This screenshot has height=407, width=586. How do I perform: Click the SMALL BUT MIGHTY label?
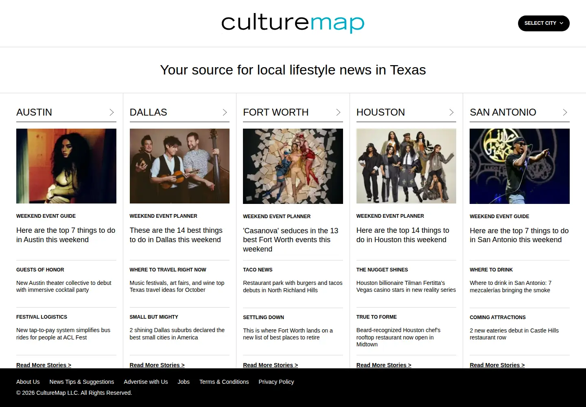click(154, 317)
